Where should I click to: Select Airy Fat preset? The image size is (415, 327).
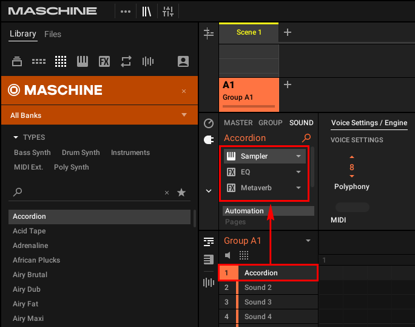point(100,304)
